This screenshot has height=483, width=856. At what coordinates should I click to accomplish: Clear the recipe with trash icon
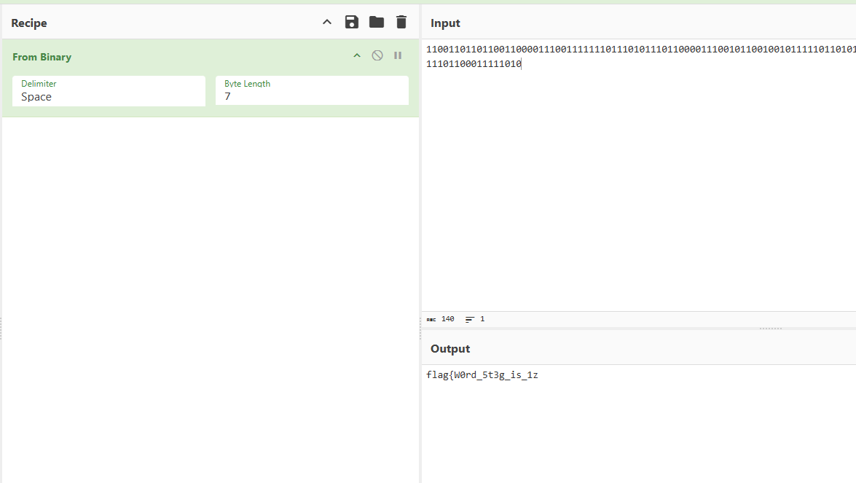coord(401,23)
